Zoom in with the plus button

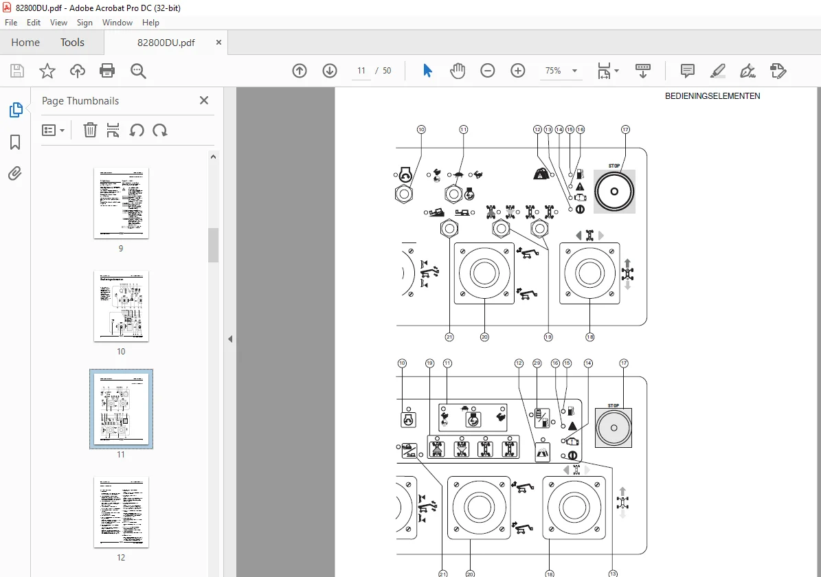[x=518, y=71]
